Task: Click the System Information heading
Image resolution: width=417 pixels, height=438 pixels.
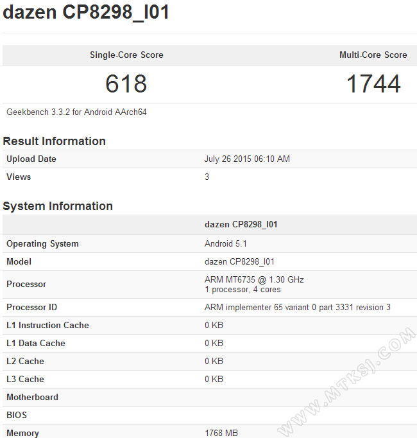Action: (58, 206)
